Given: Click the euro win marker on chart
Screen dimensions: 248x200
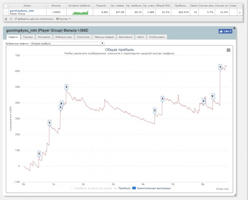Looking at the screenshot, I should click(x=213, y=96).
